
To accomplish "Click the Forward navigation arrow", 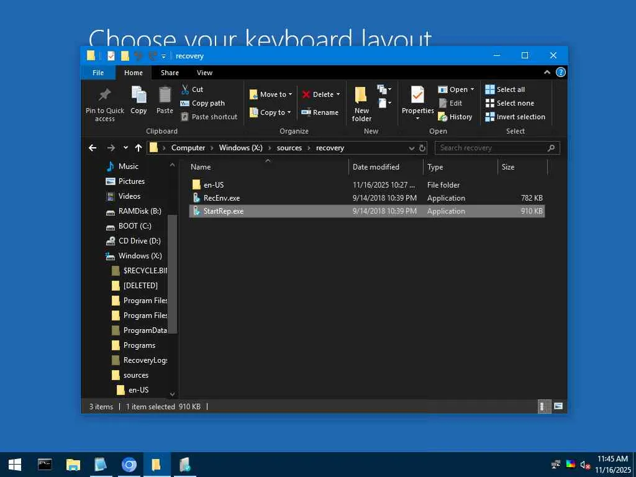I will tap(111, 148).
